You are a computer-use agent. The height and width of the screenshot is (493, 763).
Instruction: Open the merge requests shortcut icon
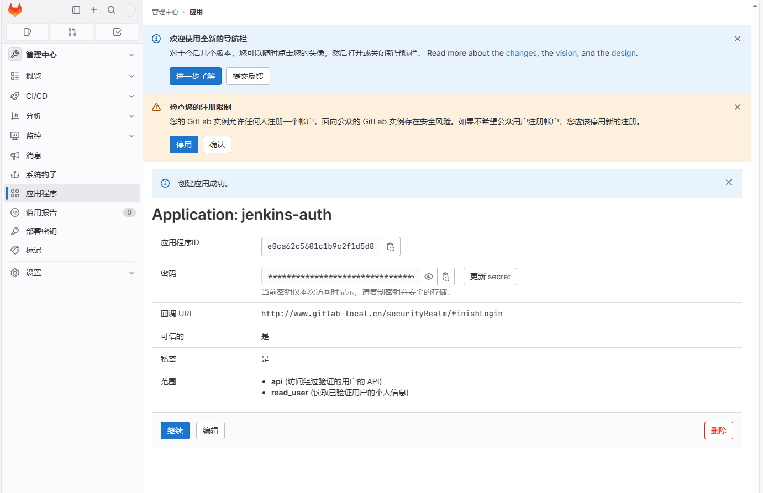point(72,32)
